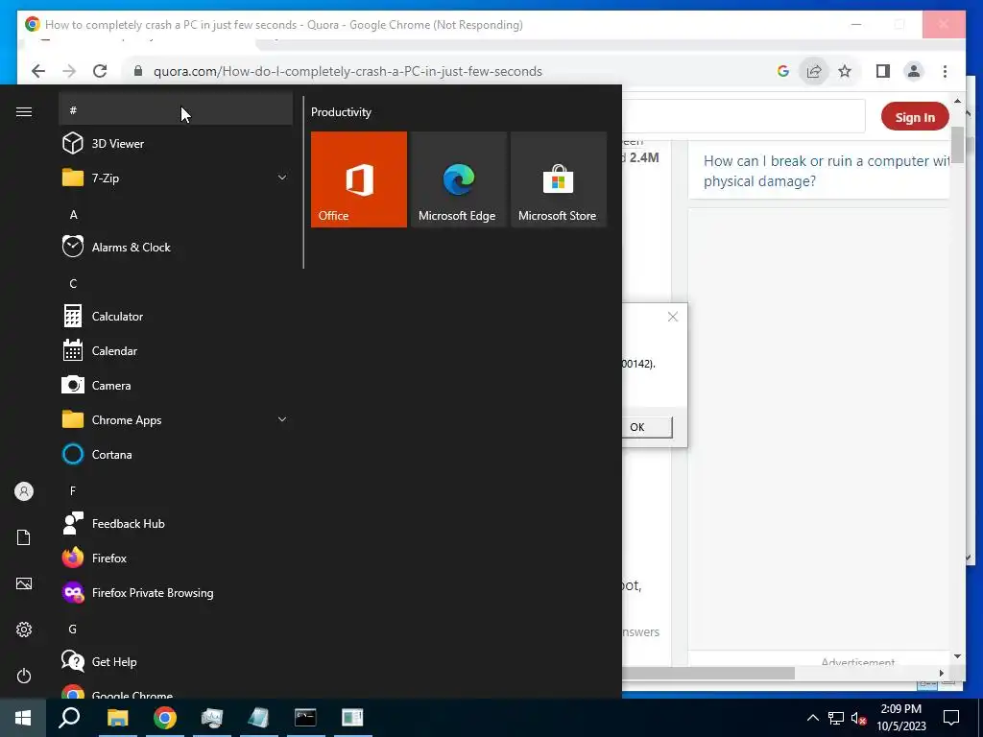
Task: Launch Feedback Hub
Action: (x=176, y=523)
